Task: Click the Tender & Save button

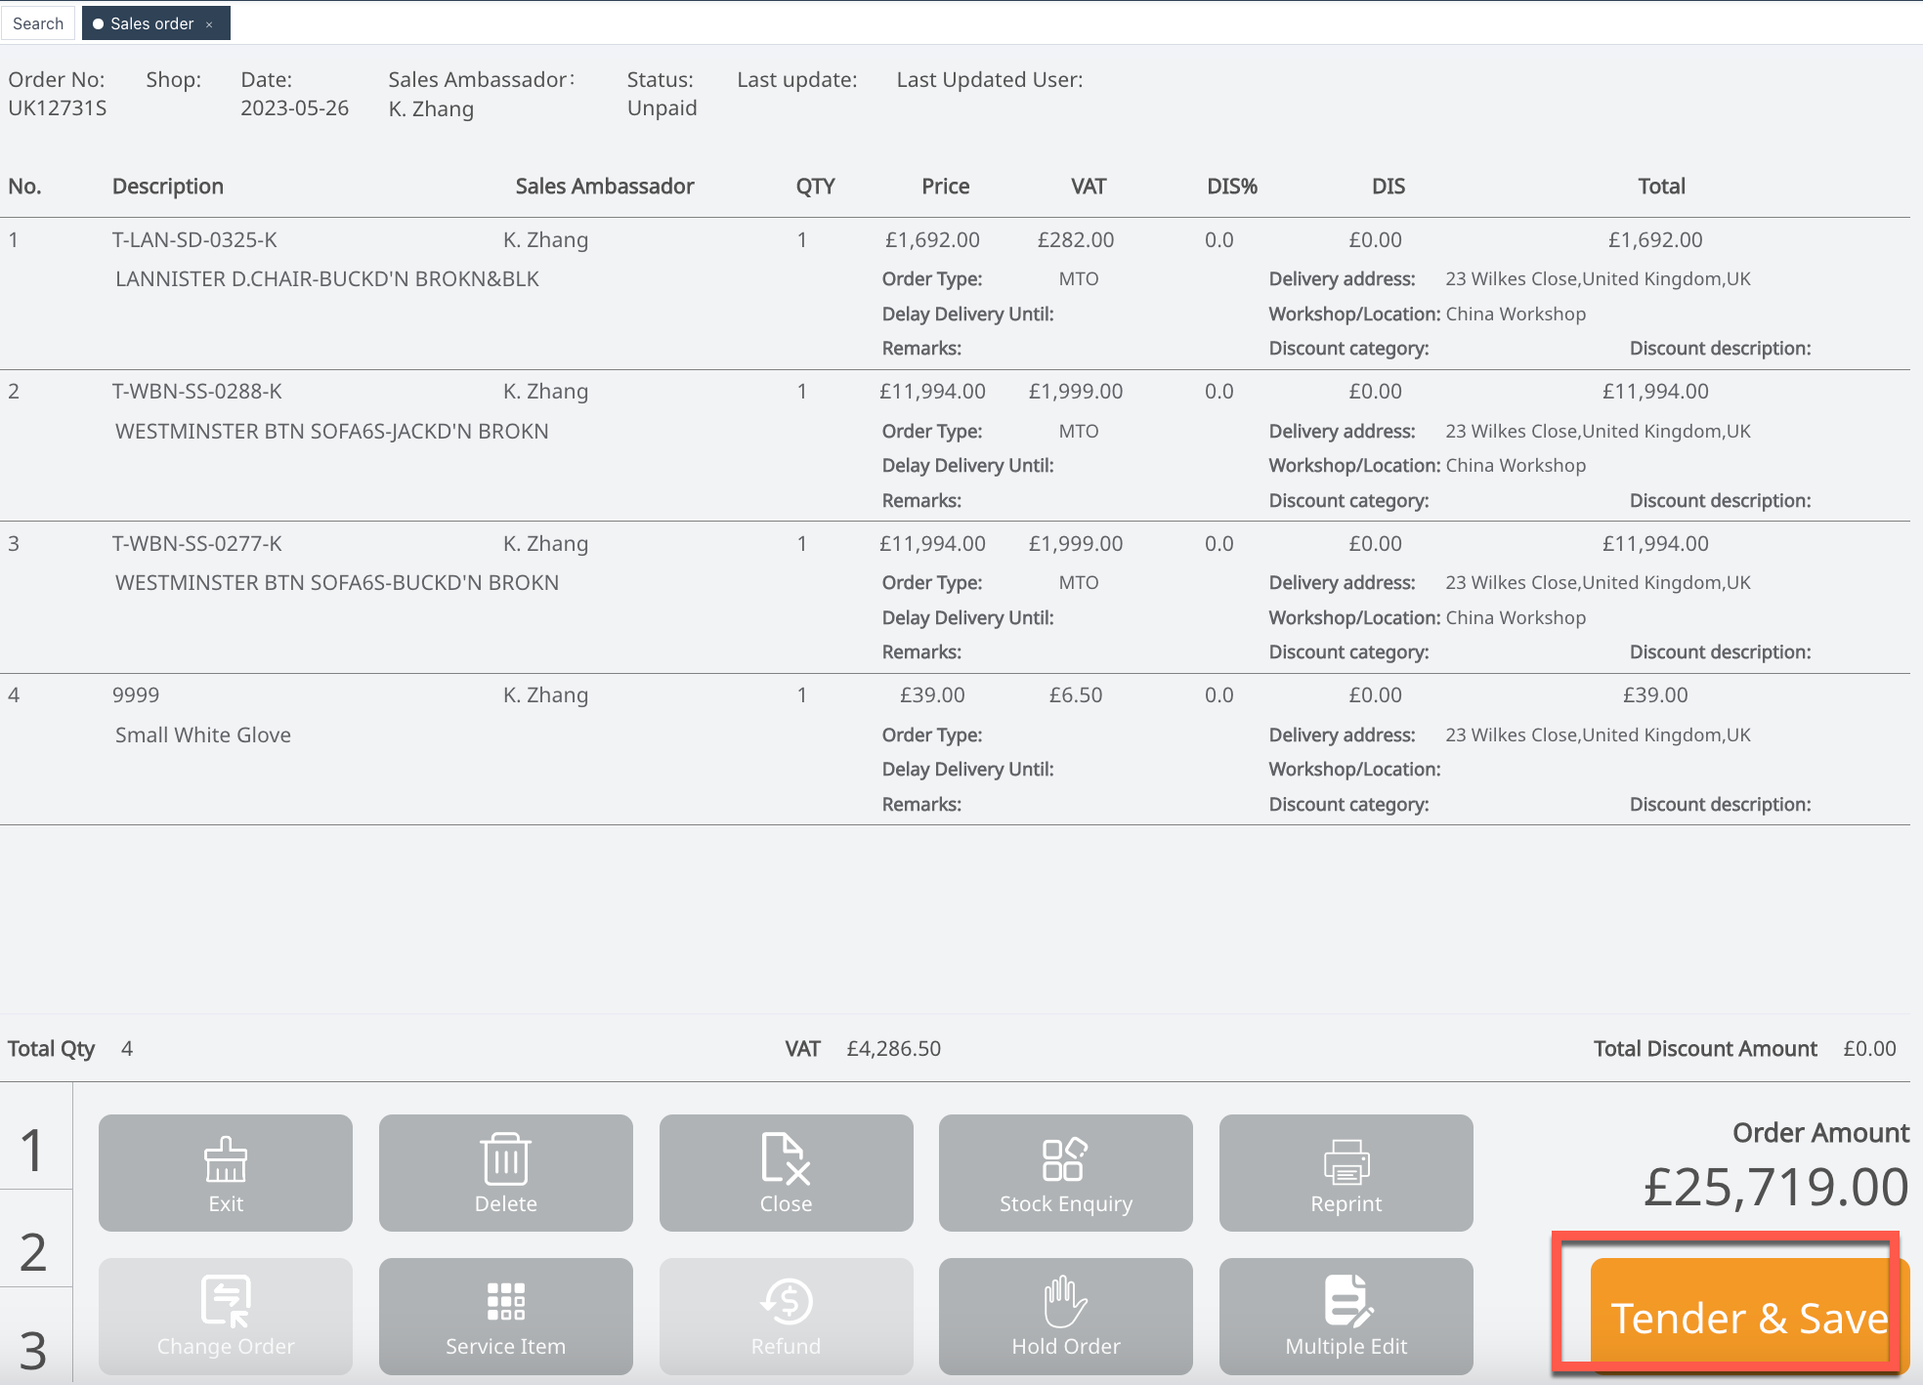Action: (1747, 1317)
